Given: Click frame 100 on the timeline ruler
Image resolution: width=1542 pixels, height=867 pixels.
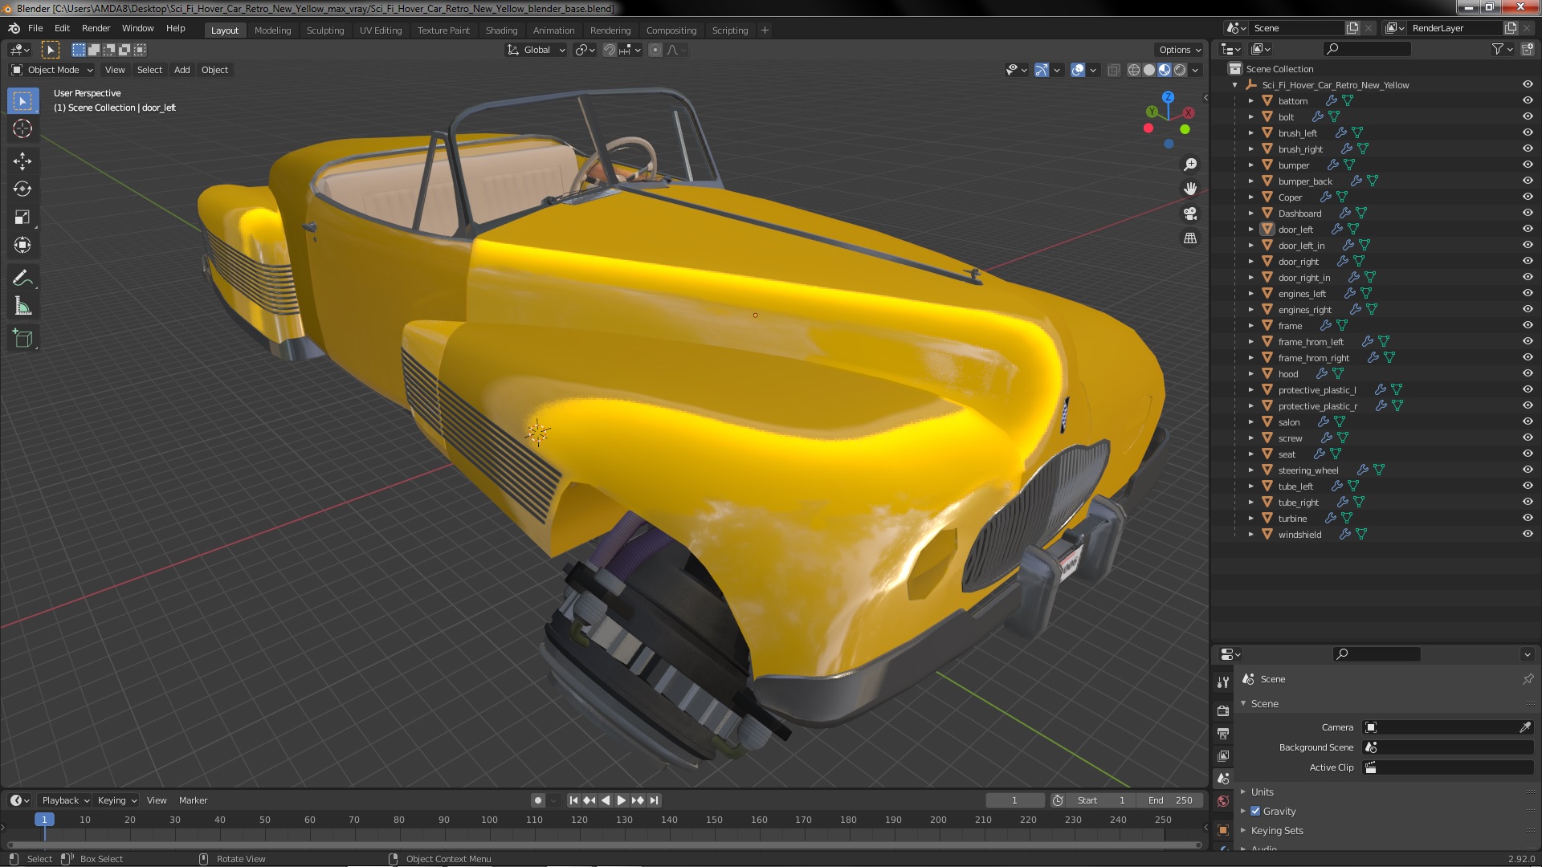Looking at the screenshot, I should 489,820.
